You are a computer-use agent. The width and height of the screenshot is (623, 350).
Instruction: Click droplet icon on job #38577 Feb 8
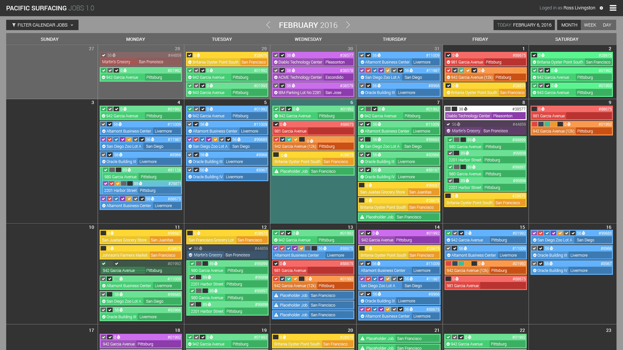click(x=466, y=109)
